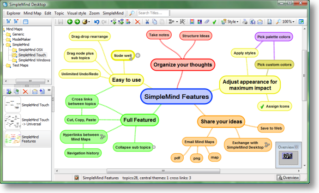Click the cross-link nodes icon
Viewport: 319px width, 193px height.
(182, 22)
